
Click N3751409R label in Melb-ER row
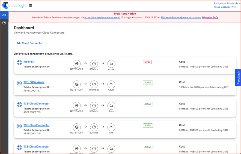(x=77, y=69)
